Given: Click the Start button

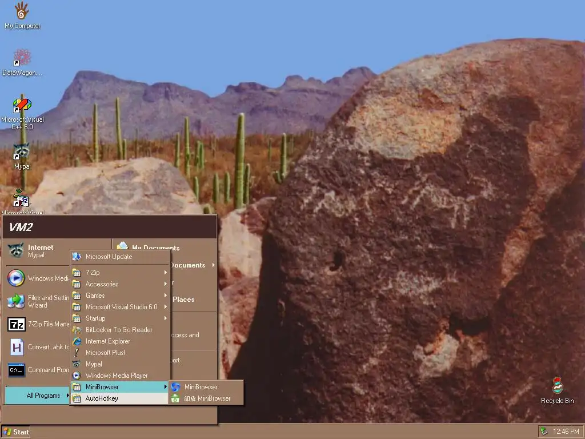Looking at the screenshot, I should [15, 432].
